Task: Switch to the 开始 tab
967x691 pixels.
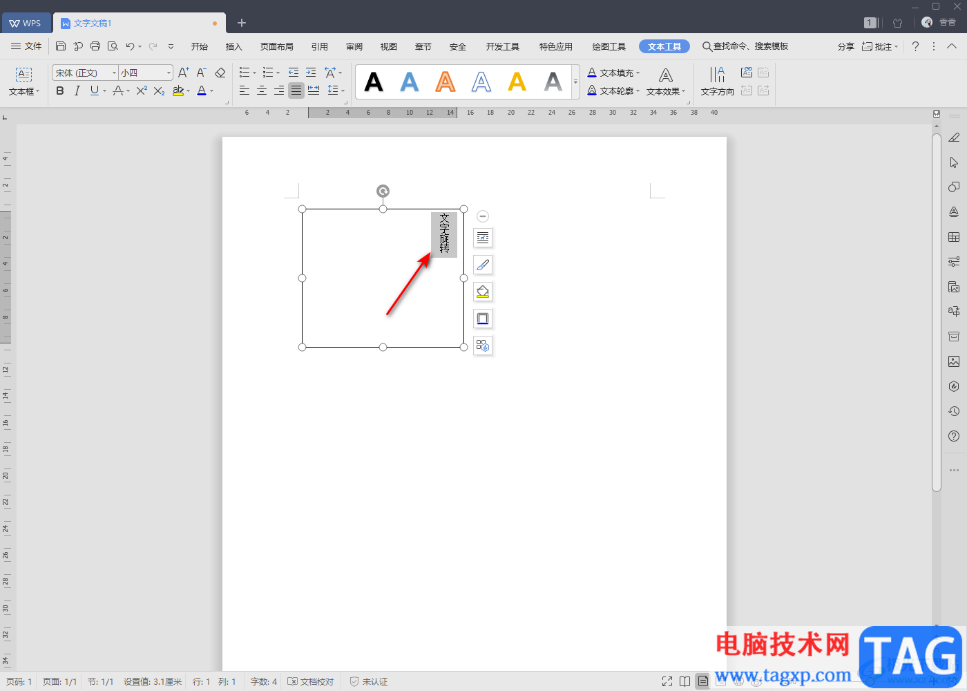Action: (x=200, y=46)
